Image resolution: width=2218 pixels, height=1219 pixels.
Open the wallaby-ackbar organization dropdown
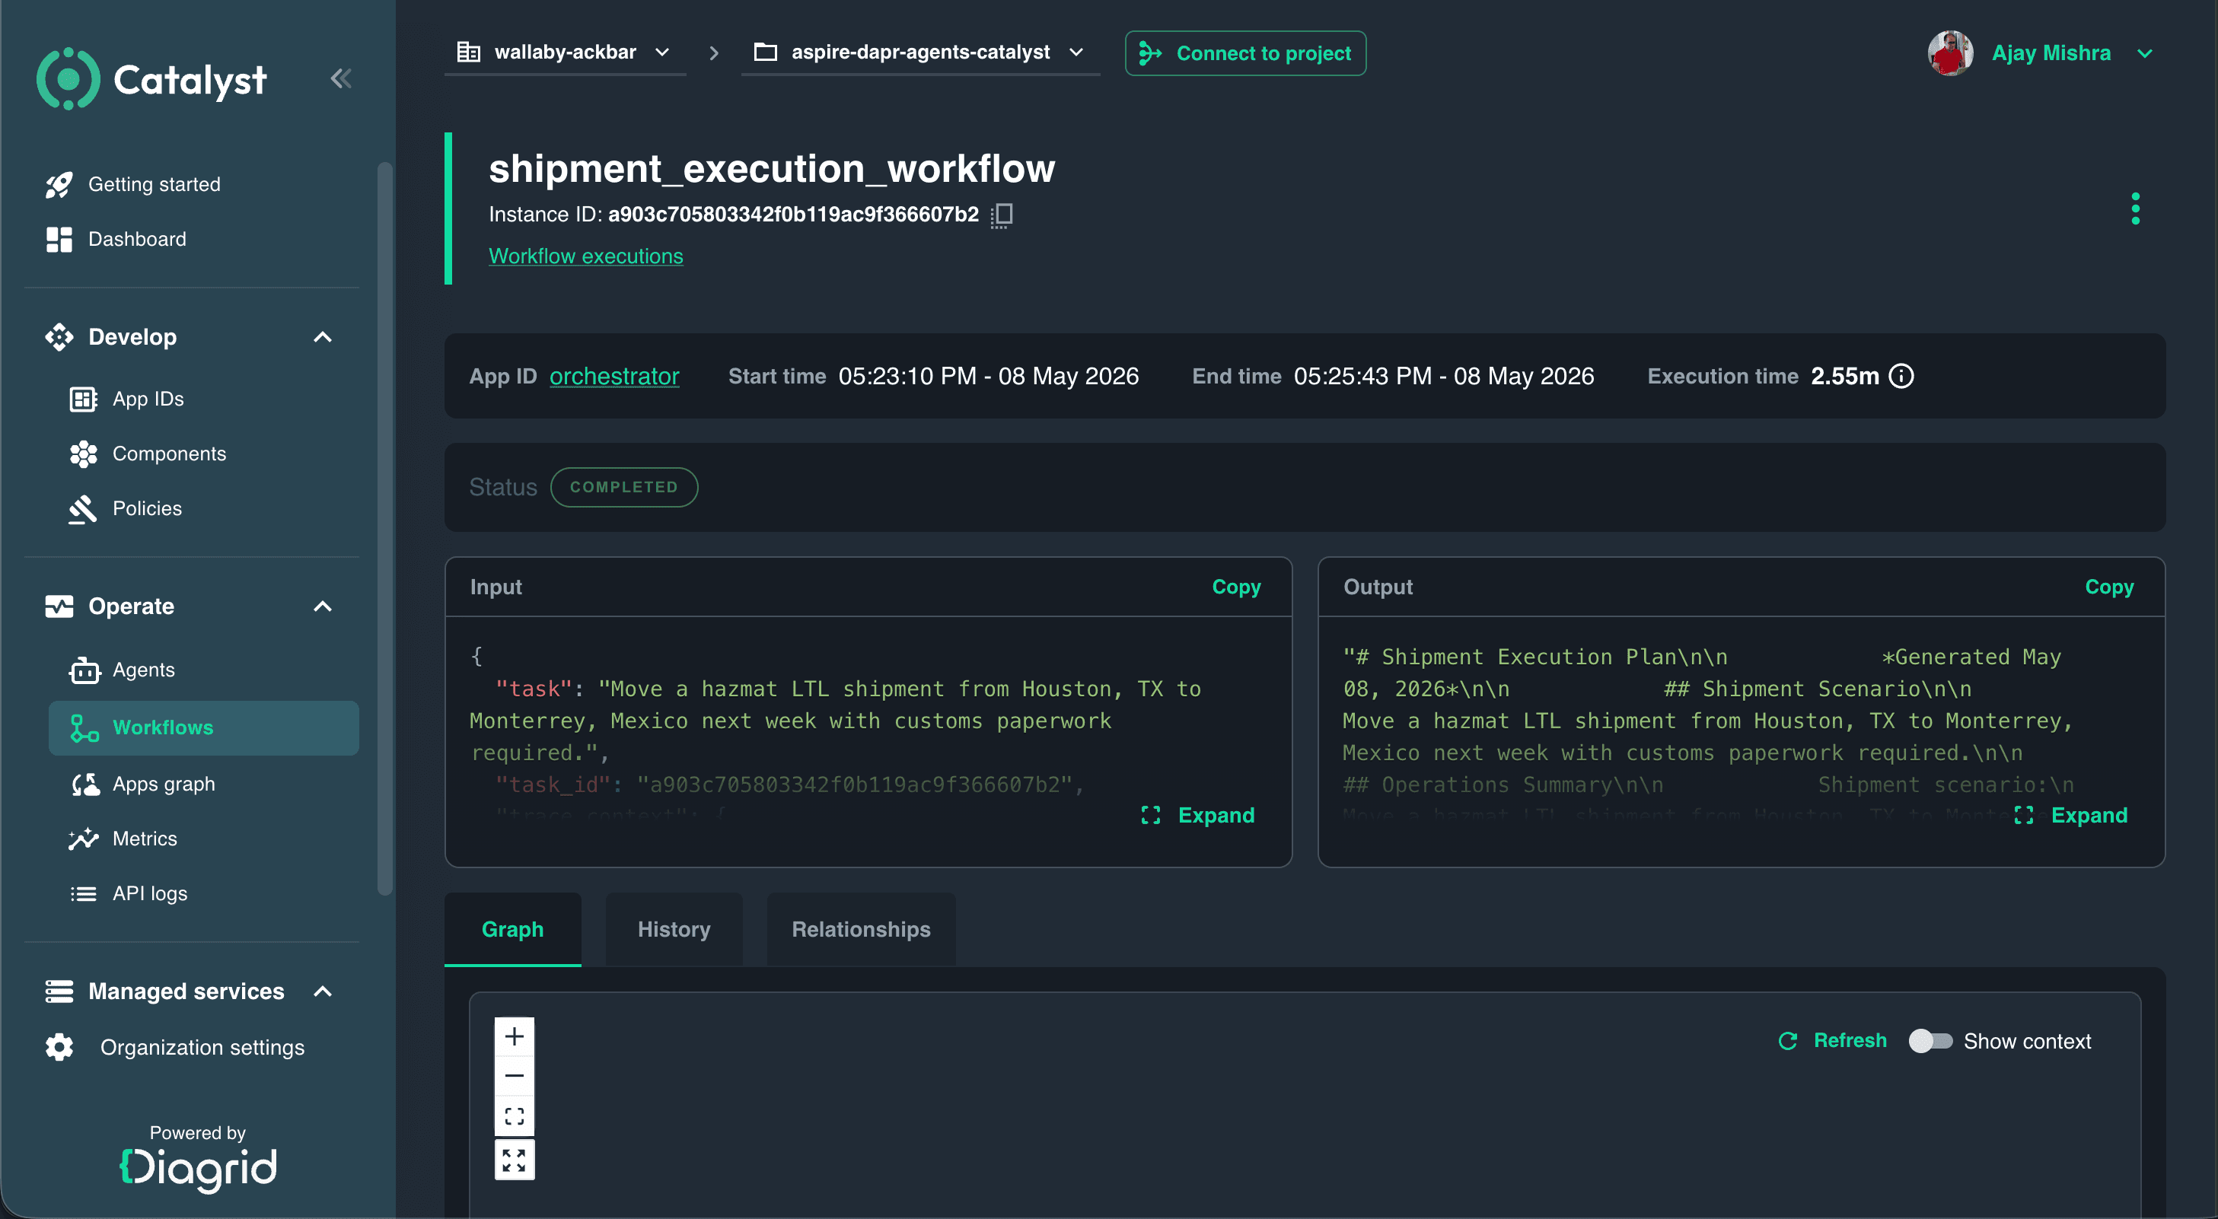(565, 53)
